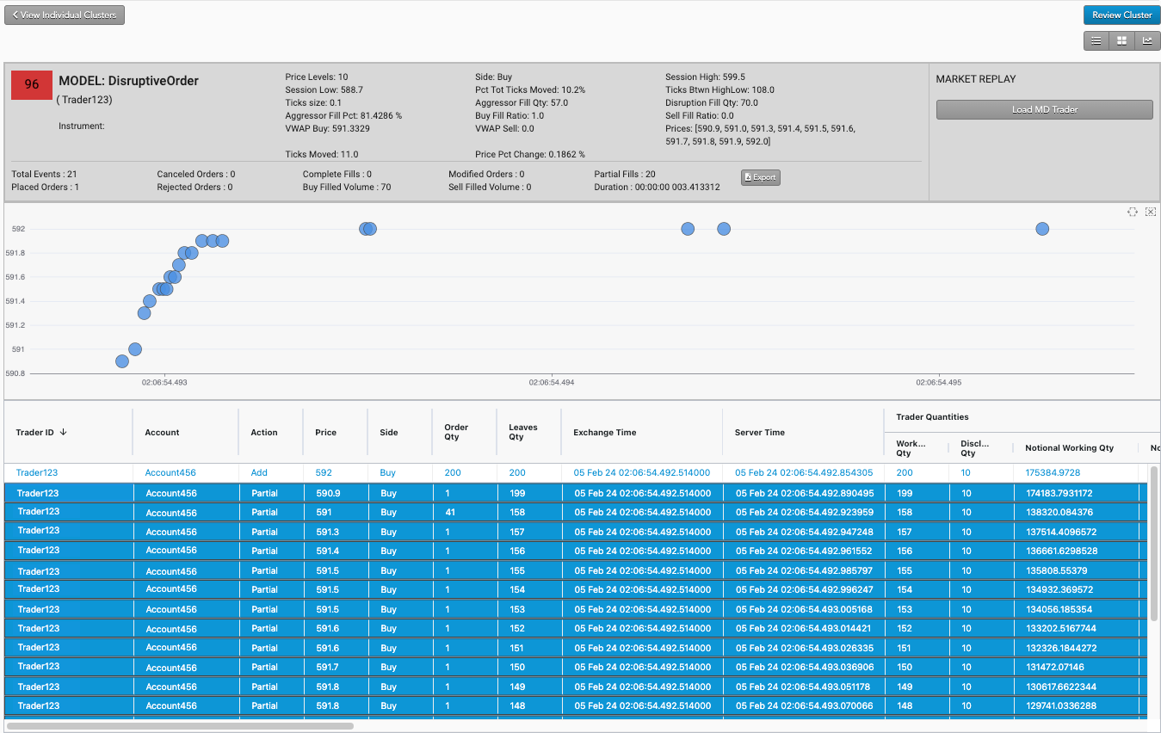
Task: Sort by Notional Working Qty header
Action: pyautogui.click(x=1070, y=447)
